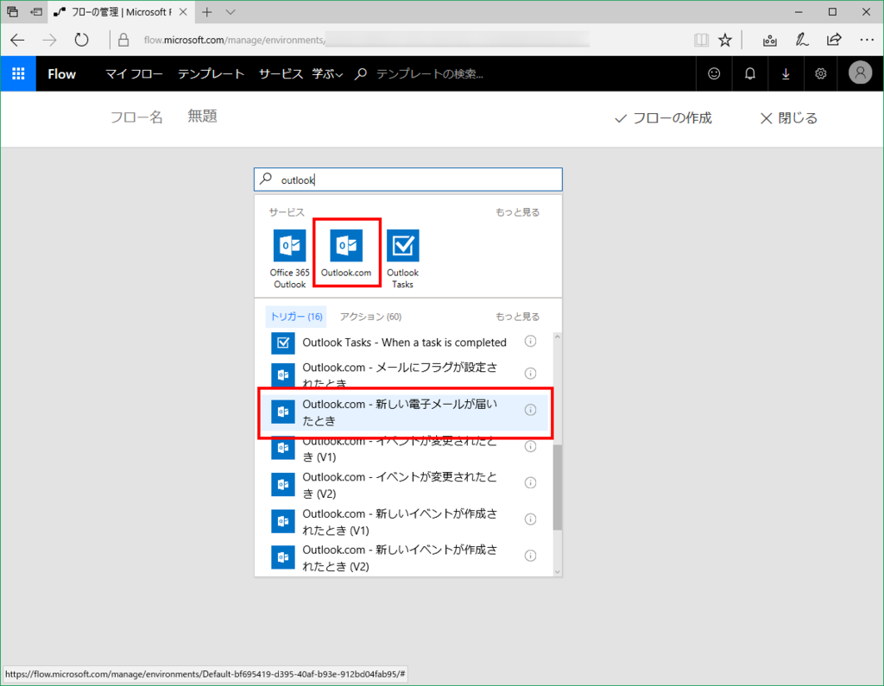
Task: Close the フローの管理 browser tab
Action: [x=183, y=12]
